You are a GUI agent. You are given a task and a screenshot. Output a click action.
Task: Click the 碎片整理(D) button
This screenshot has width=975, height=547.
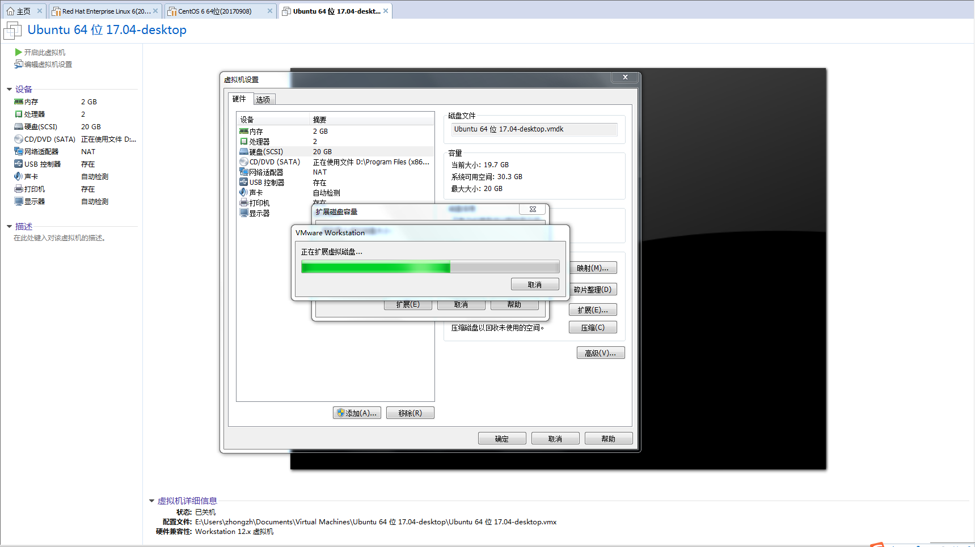click(593, 289)
